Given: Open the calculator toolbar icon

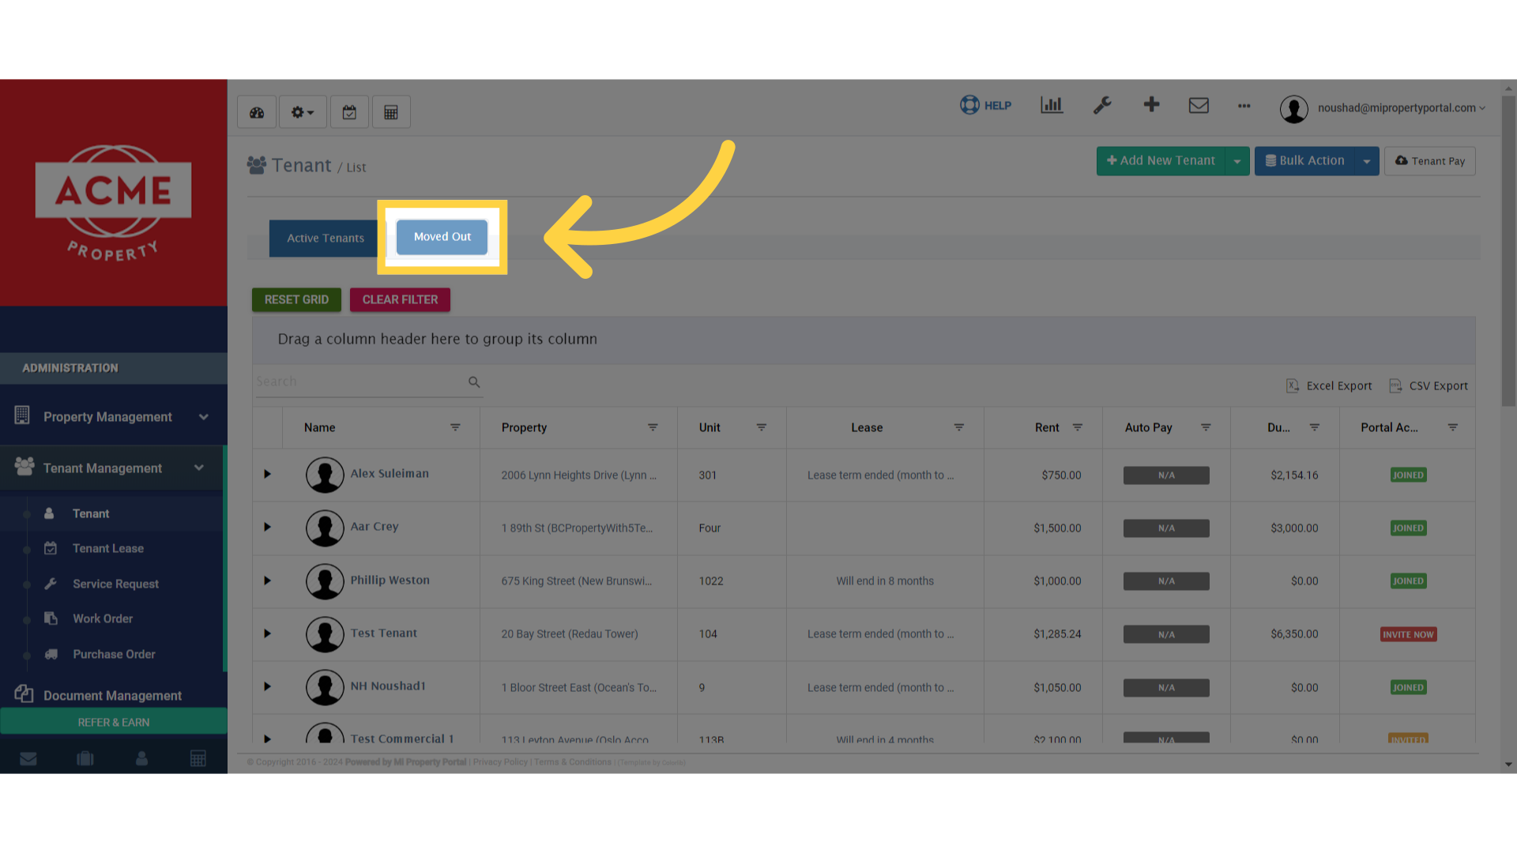Looking at the screenshot, I should (391, 112).
